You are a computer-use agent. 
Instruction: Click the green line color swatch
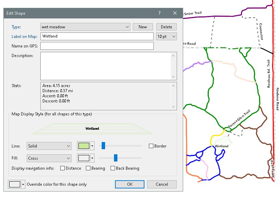(x=84, y=146)
